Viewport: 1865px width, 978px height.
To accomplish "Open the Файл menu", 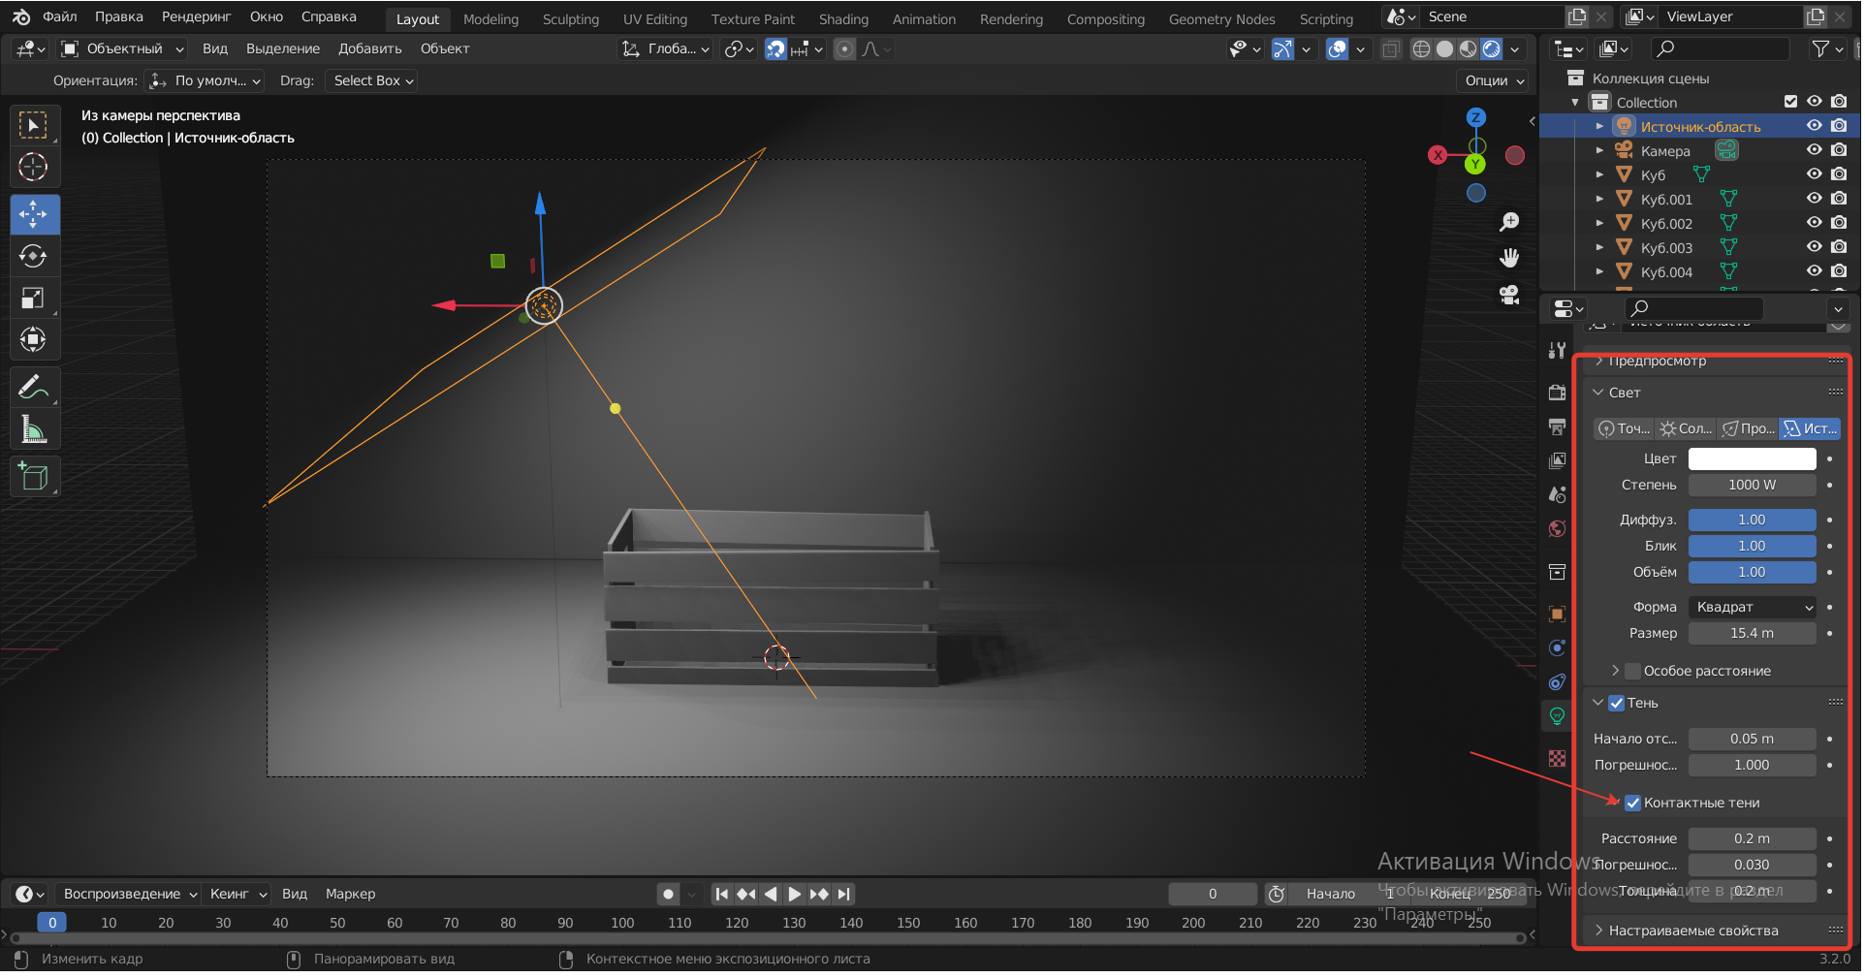I will click(x=60, y=16).
